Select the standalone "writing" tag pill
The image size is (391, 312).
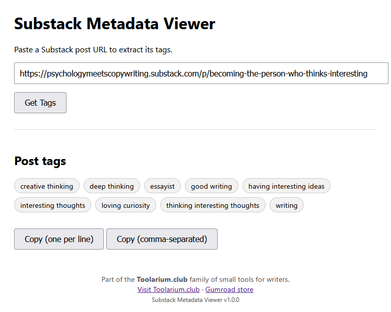tap(286, 205)
